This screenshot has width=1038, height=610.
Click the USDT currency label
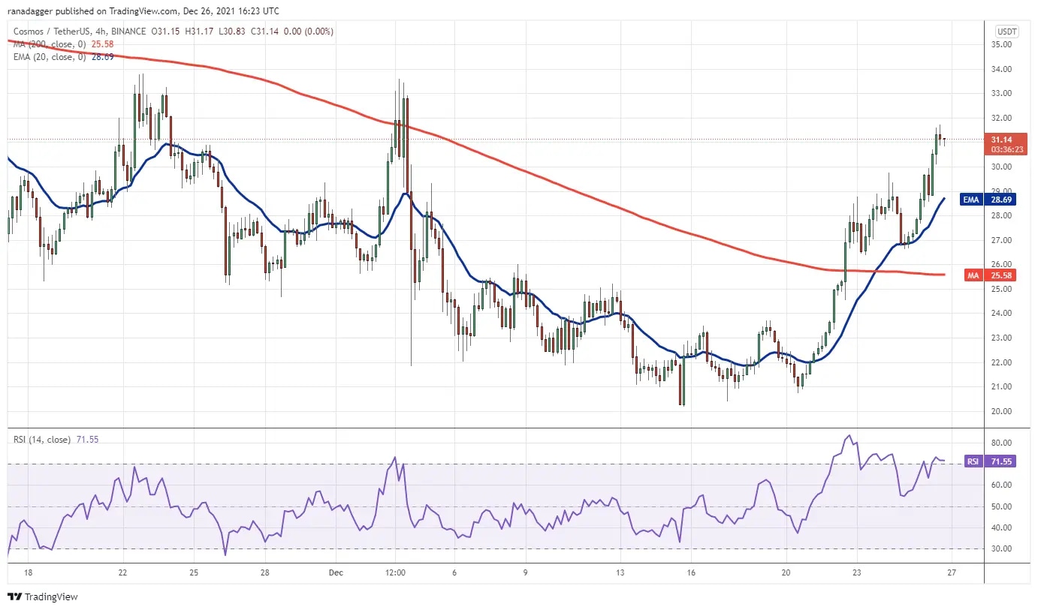point(1006,32)
